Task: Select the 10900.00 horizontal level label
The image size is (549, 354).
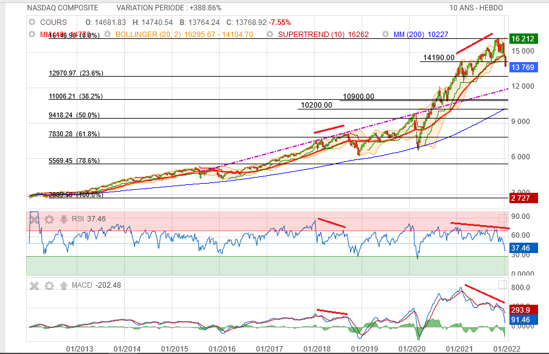Action: (x=358, y=97)
